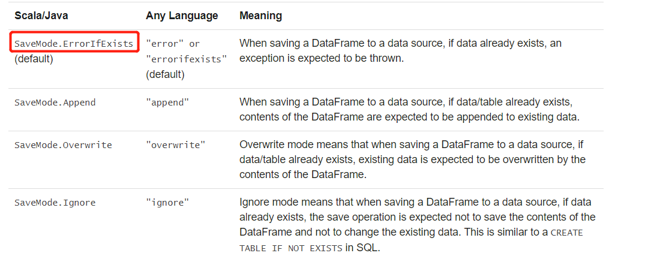
Task: Click the CREATE TABLE IF NOT EXISTS code snippet
Action: click(x=411, y=240)
